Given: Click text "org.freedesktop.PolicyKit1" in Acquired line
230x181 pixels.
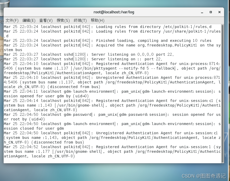Looking at the screenshot, I should 167,45.
